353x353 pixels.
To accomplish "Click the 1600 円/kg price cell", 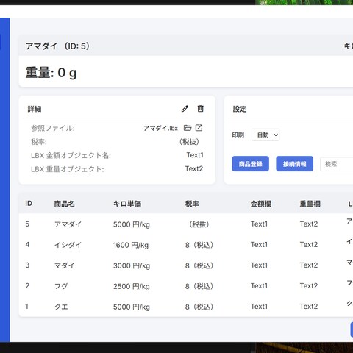I will click(131, 245).
